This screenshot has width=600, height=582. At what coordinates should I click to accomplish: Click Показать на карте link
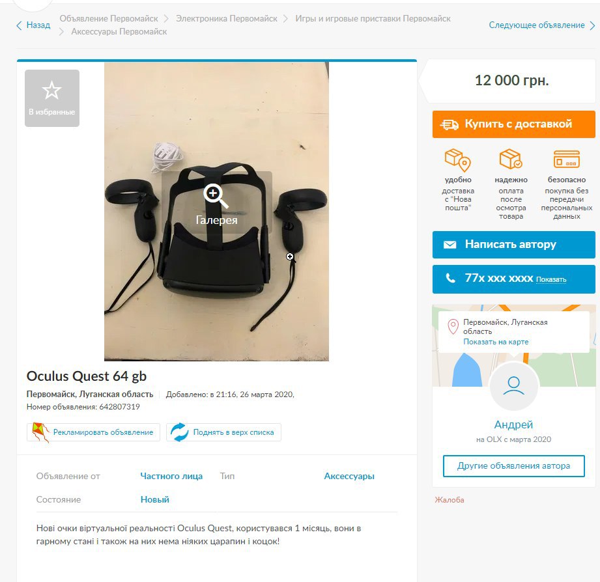tap(496, 342)
